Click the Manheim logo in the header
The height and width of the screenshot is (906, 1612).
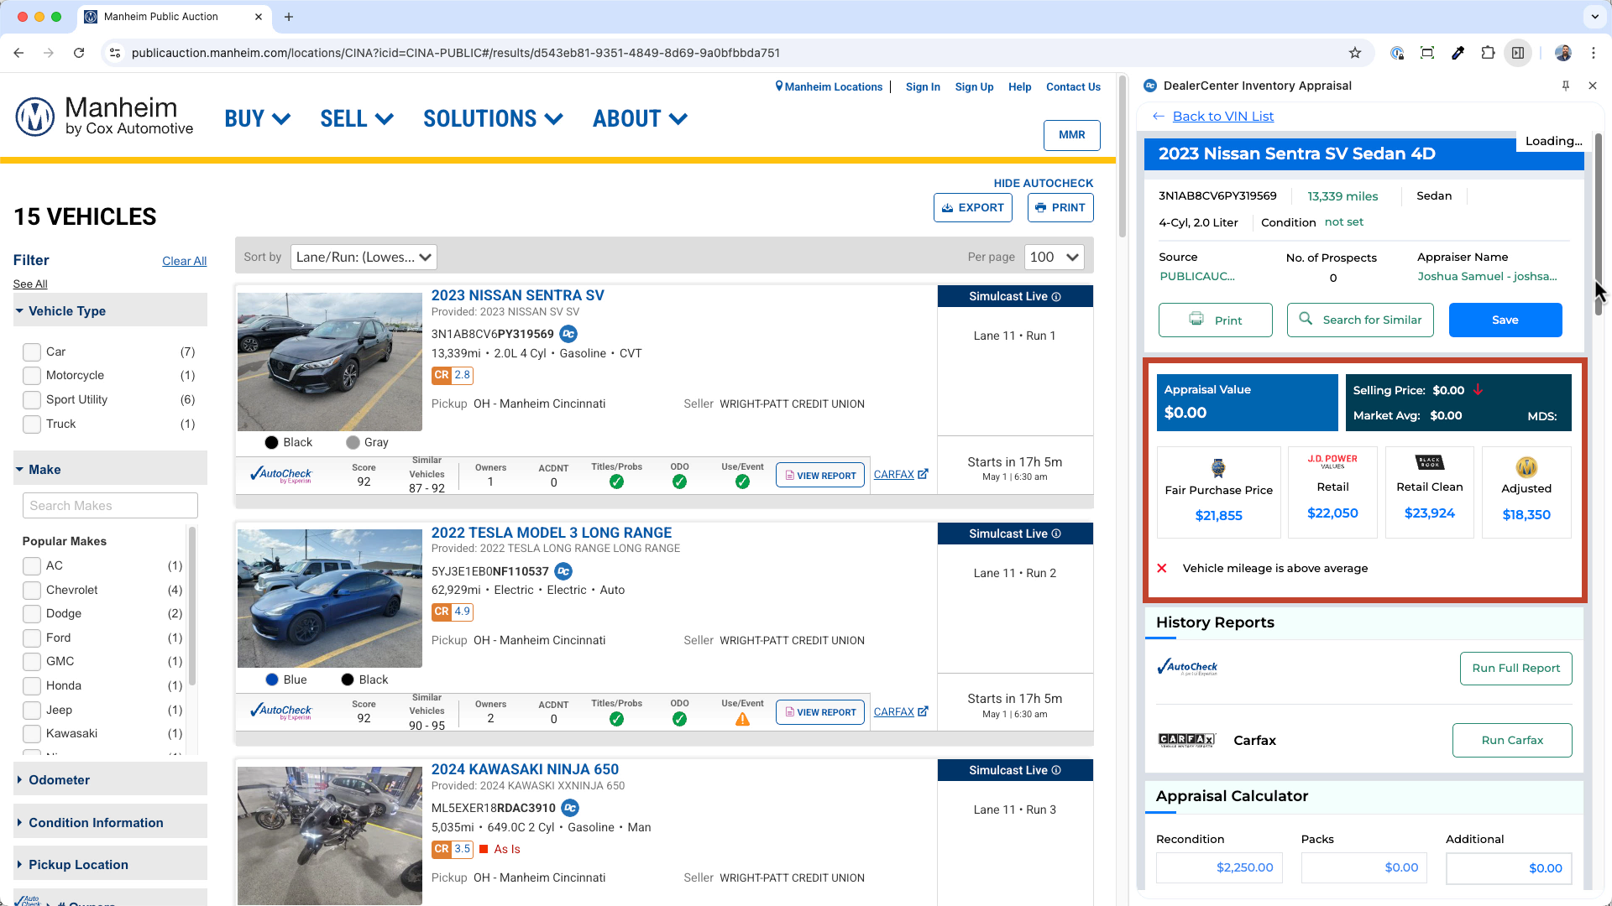pos(104,117)
